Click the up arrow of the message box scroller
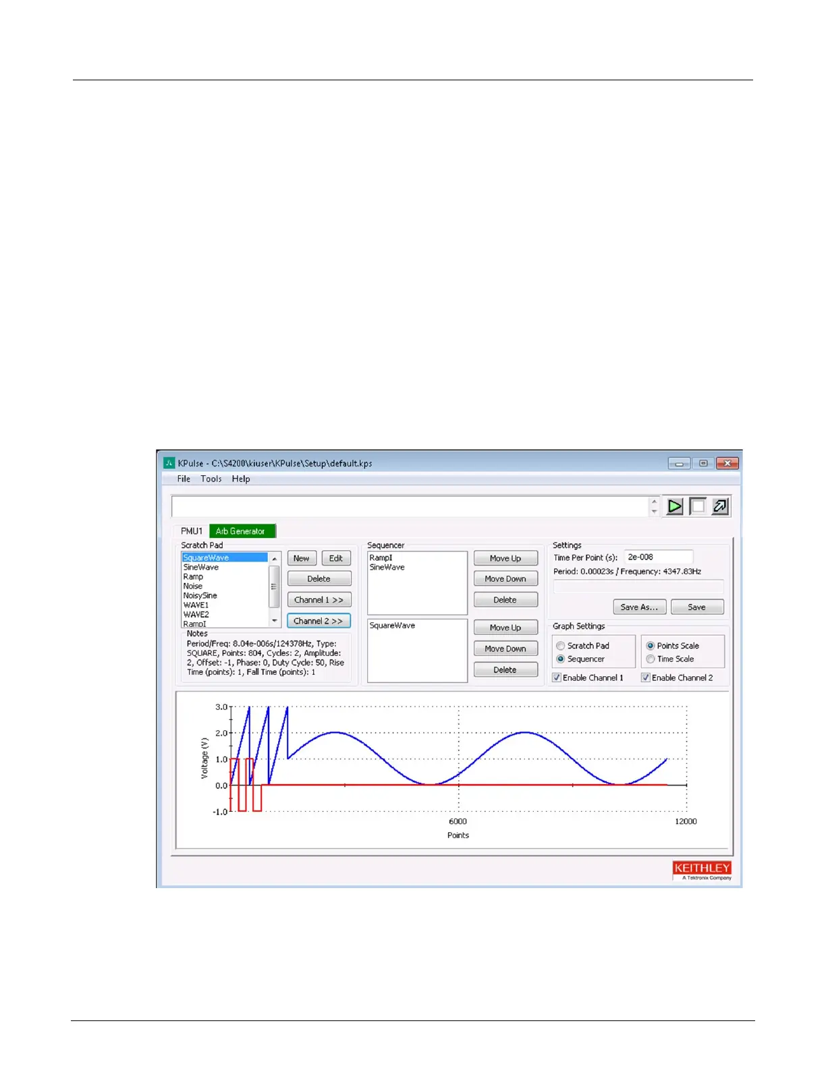 653,501
